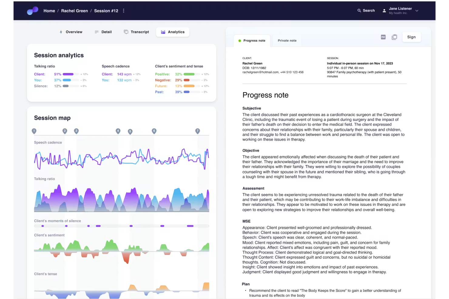This screenshot has width=449, height=299.
Task: Click the "5:07 PM - 6:07 PM, 60 min" text
Action: pos(345,68)
